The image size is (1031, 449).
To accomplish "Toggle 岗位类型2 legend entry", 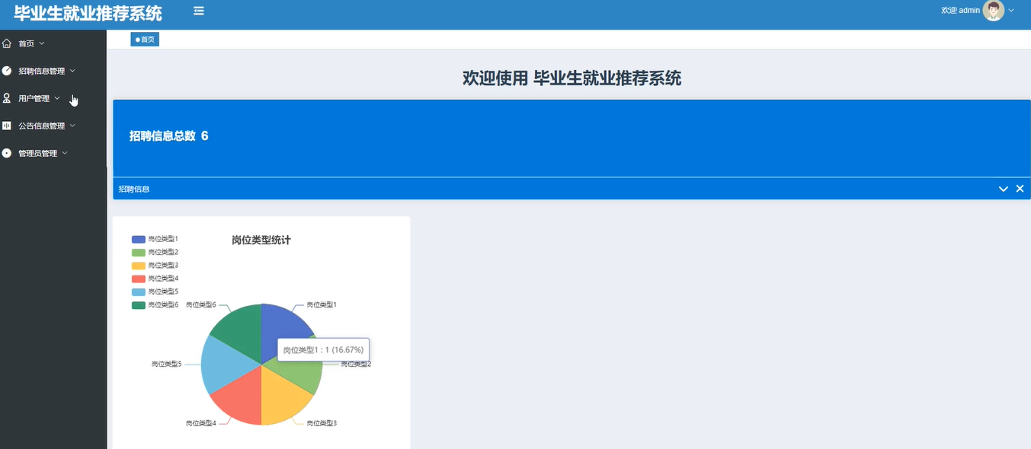I will coord(155,252).
